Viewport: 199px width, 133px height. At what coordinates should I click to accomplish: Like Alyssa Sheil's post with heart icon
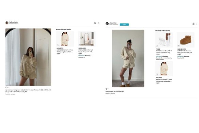pyautogui.click(x=106, y=89)
